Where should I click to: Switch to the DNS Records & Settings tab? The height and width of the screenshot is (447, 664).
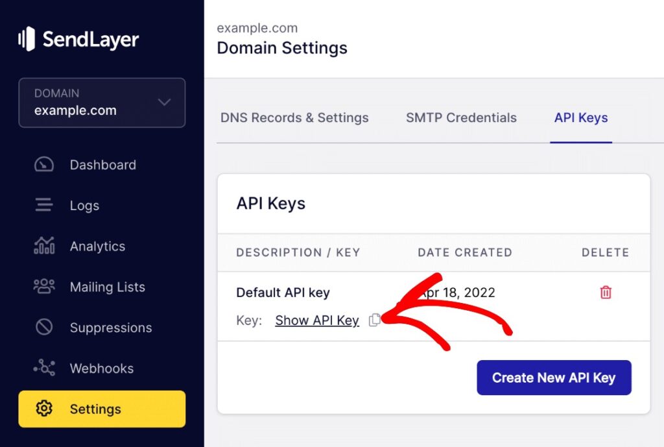(294, 118)
